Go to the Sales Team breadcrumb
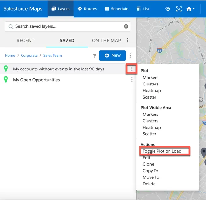This screenshot has height=200, width=206. [x=52, y=55]
